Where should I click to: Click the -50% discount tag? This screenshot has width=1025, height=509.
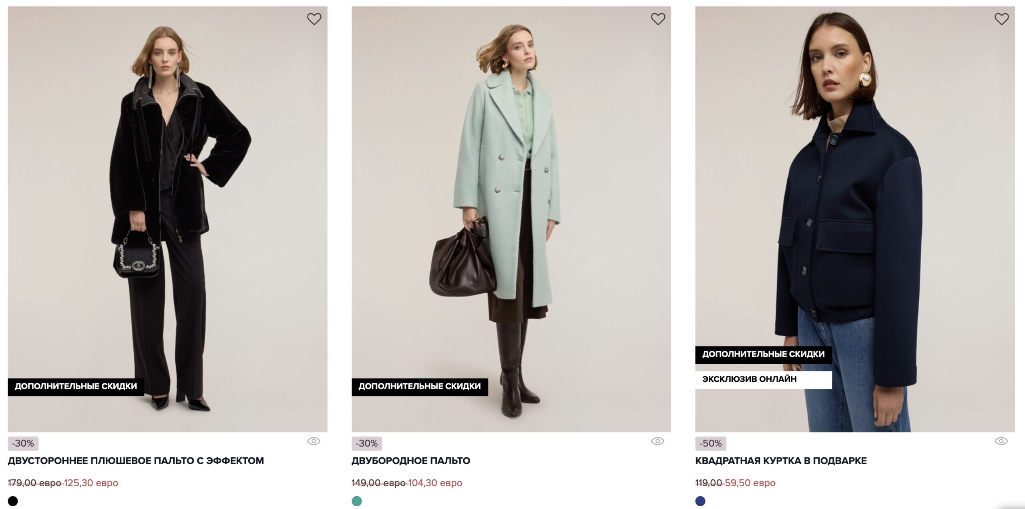click(710, 443)
